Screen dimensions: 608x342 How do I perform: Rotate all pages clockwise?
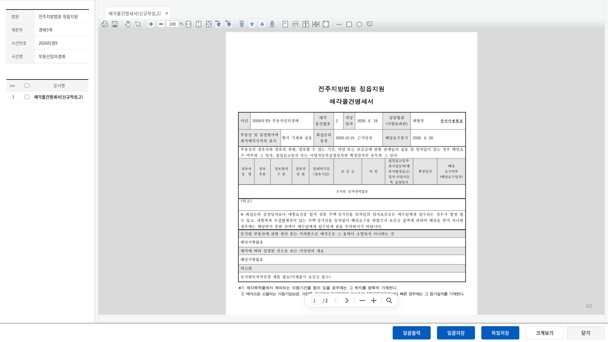[x=229, y=24]
